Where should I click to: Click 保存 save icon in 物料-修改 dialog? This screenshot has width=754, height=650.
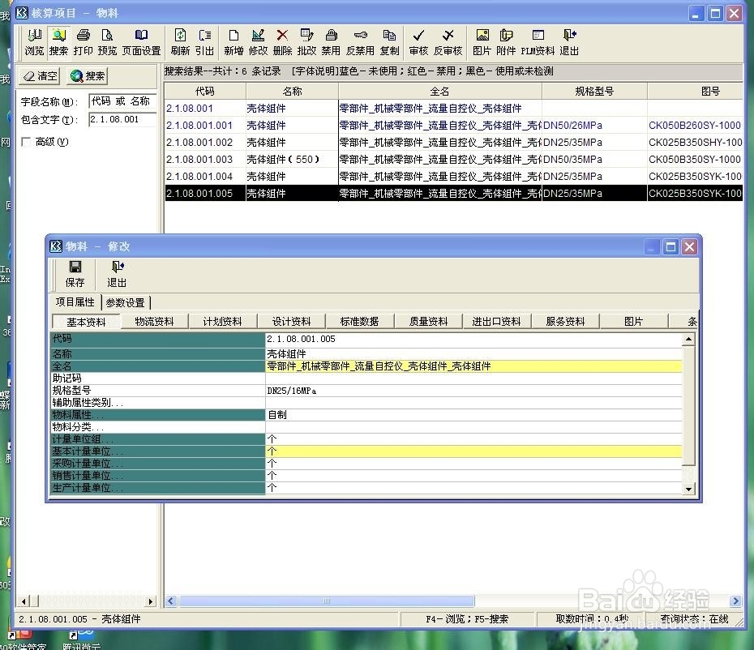coord(75,274)
